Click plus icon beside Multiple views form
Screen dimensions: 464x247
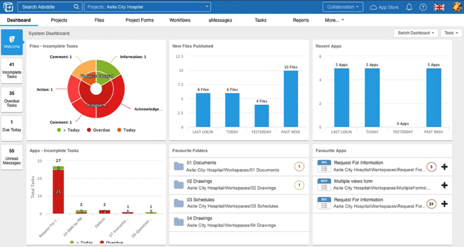(444, 185)
